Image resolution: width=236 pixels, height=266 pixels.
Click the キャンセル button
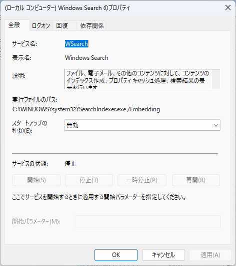tap(163, 255)
